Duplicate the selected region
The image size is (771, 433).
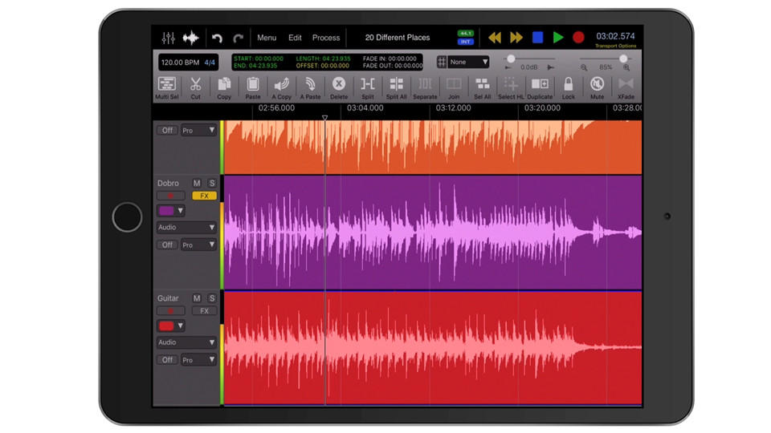[540, 88]
